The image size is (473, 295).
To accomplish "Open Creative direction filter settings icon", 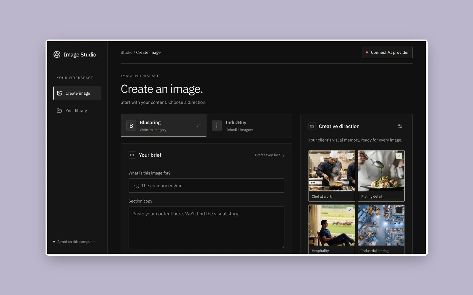I will pos(400,126).
